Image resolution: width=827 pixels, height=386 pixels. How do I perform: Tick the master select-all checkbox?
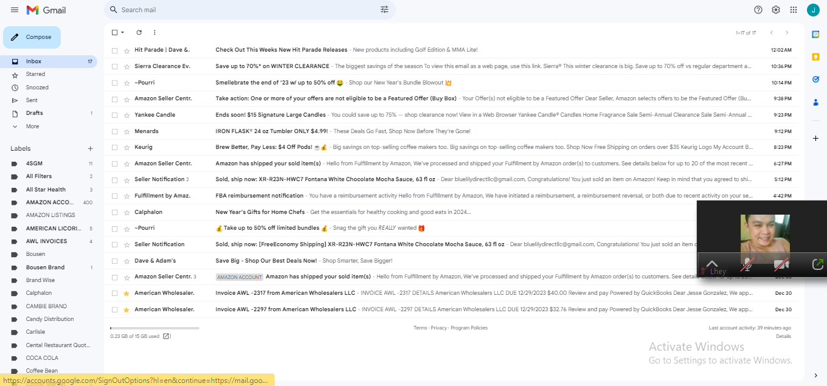coord(114,32)
